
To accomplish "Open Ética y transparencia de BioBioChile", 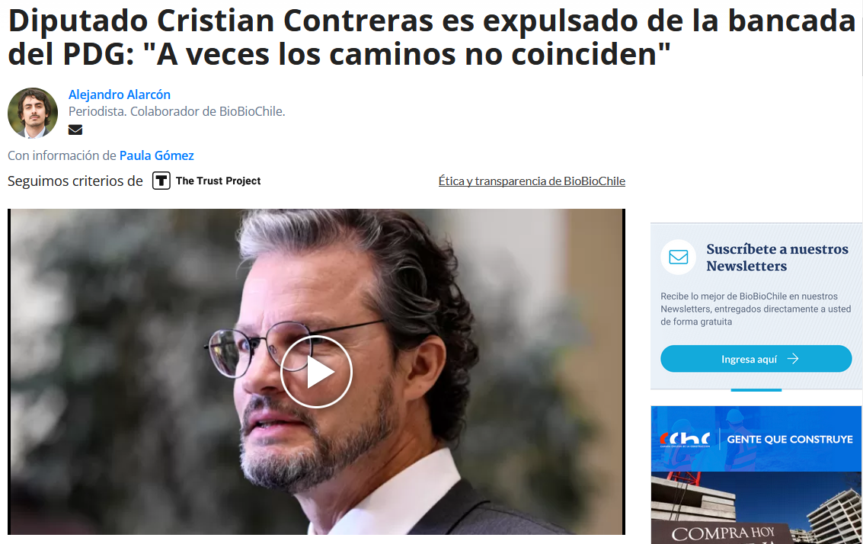I will click(532, 181).
